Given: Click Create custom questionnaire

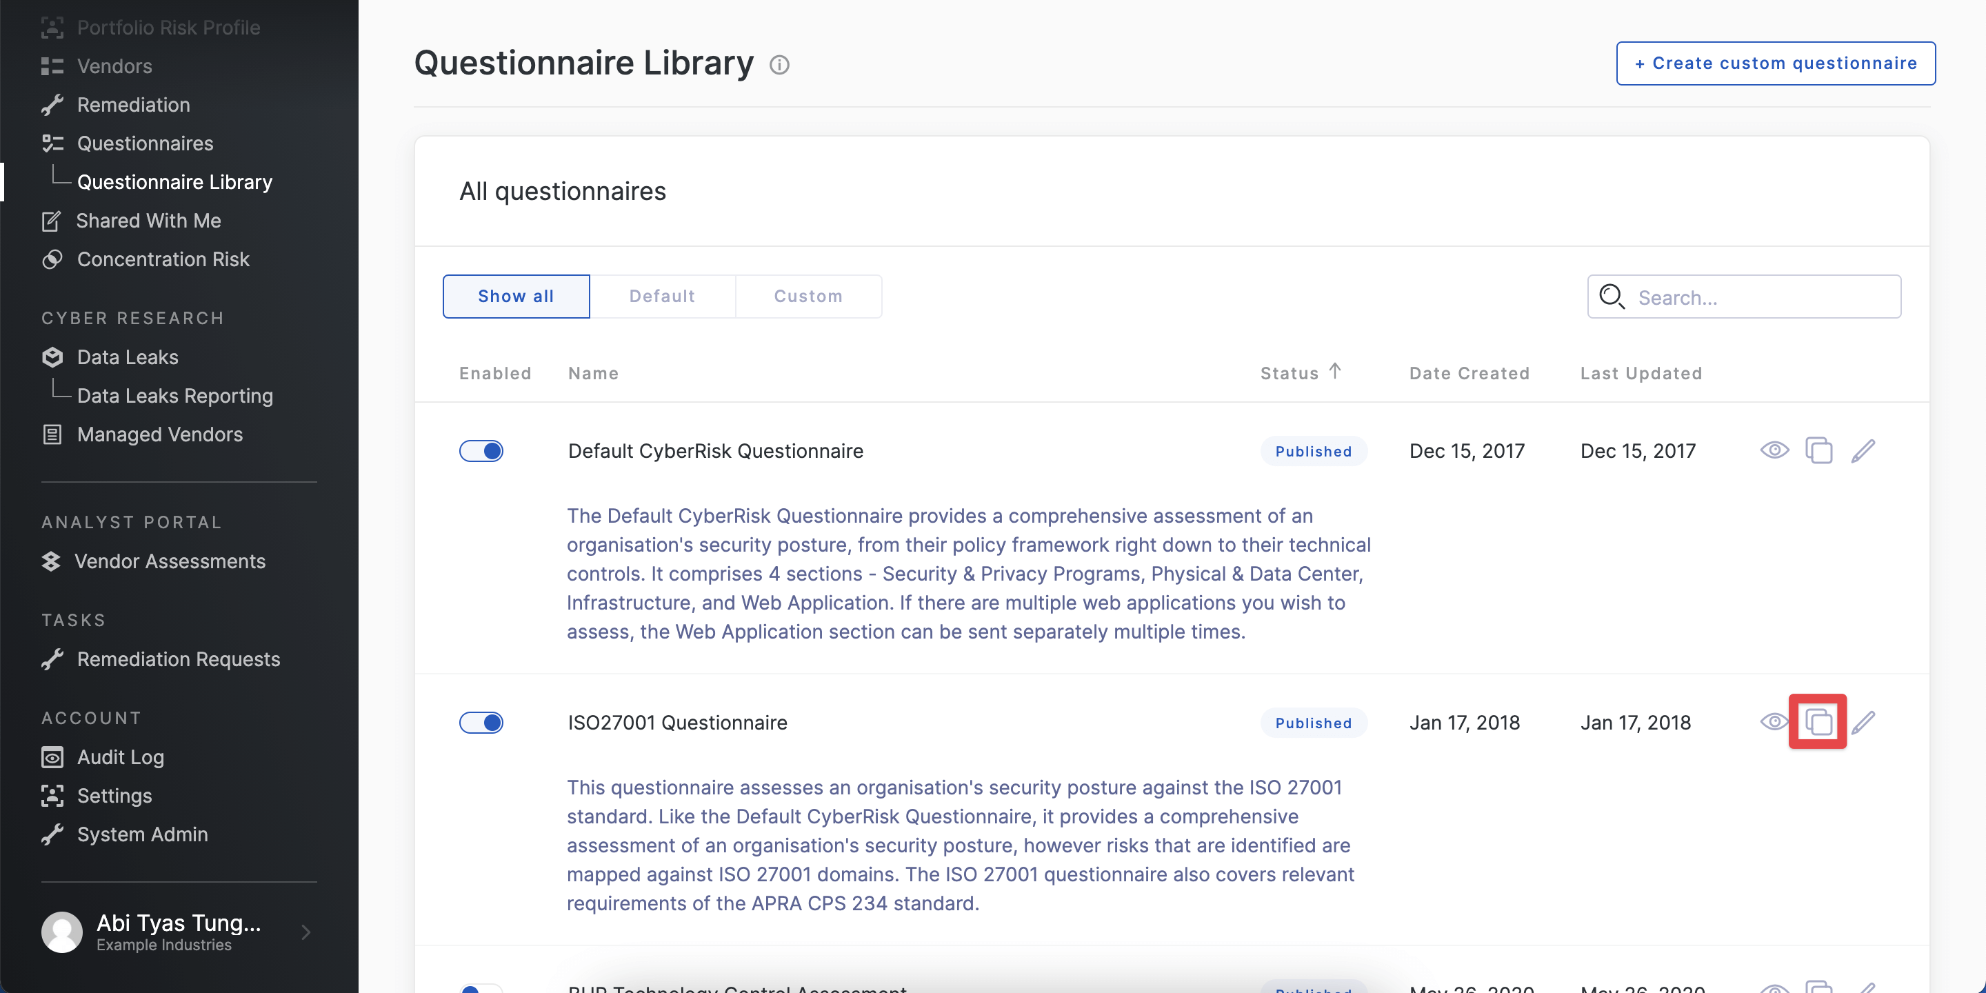Looking at the screenshot, I should click(x=1775, y=63).
